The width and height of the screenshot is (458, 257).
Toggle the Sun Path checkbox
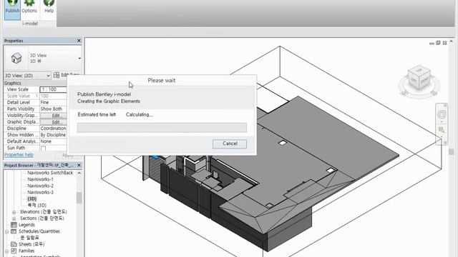point(43,148)
